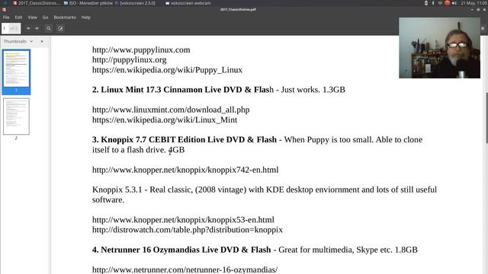488x274 pixels.
Task: Open the Thumbnails sidebar dropdown
Action: tap(31, 41)
